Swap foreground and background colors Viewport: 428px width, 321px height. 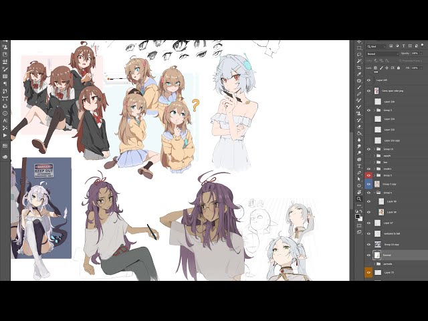pyautogui.click(x=361, y=211)
